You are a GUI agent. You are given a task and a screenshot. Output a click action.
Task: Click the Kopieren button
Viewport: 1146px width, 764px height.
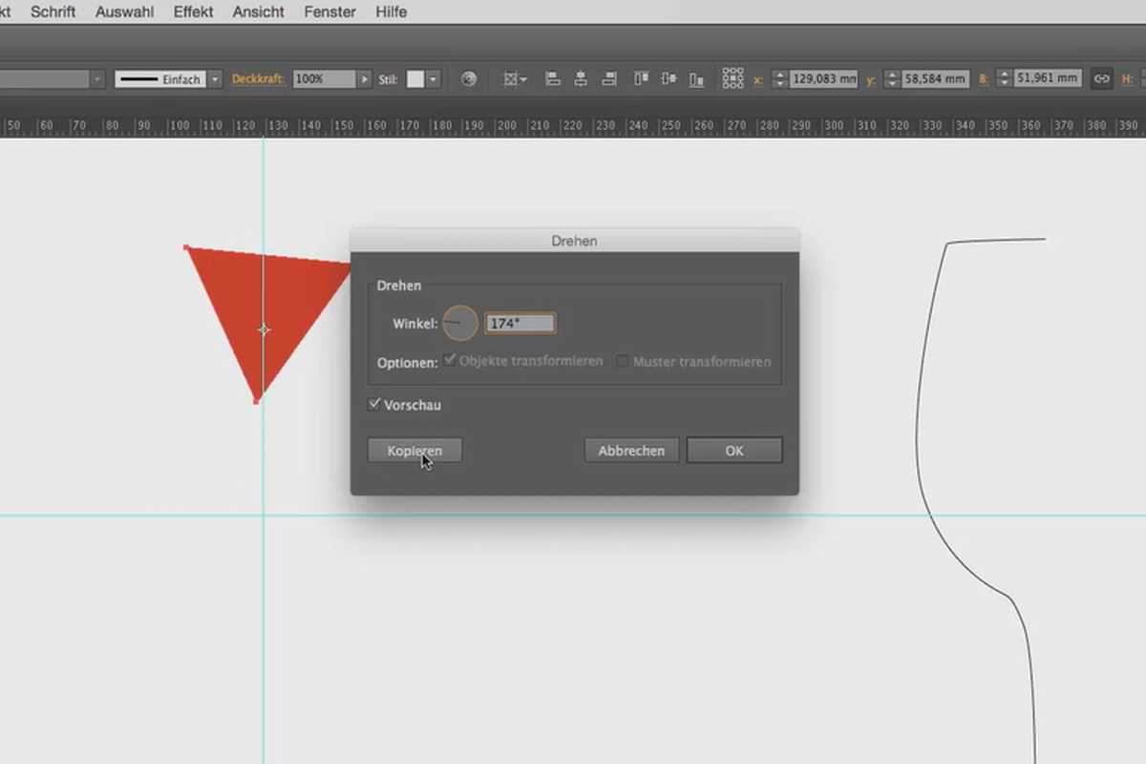coord(415,450)
